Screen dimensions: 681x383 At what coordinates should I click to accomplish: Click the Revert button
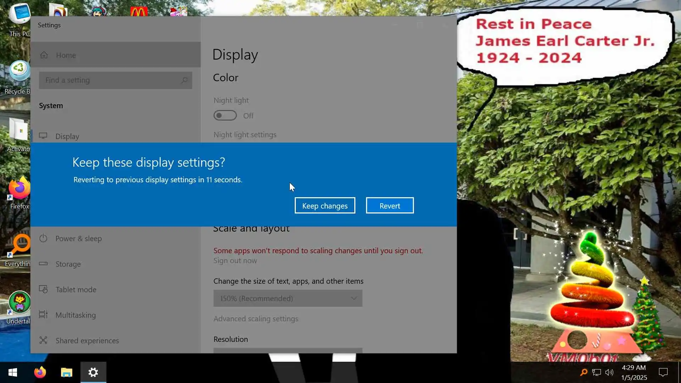389,206
